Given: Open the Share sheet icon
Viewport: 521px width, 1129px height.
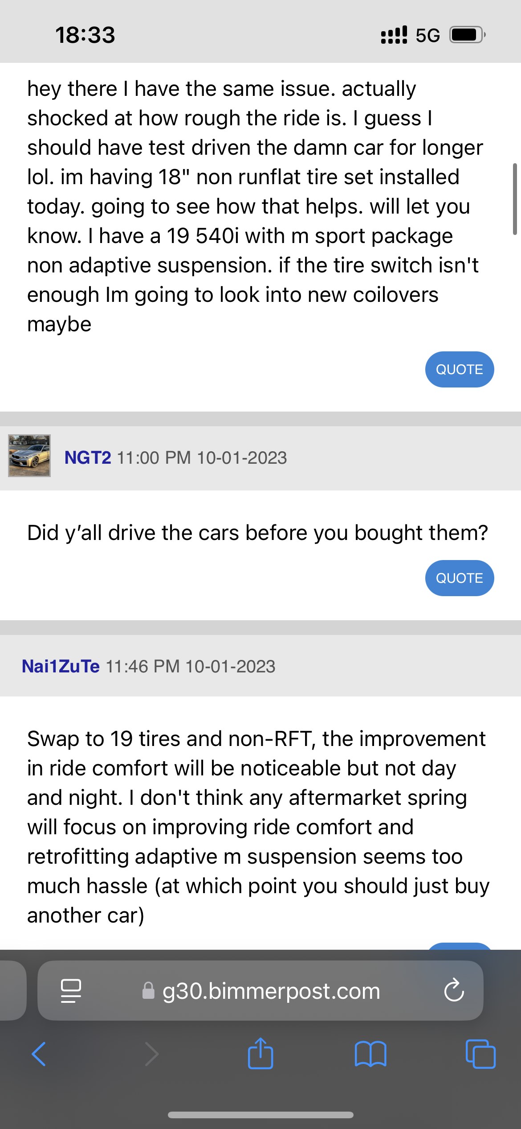Looking at the screenshot, I should click(x=260, y=1053).
